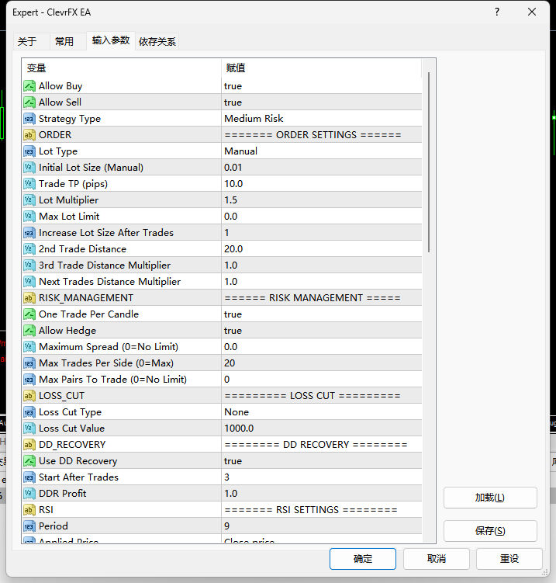Click the Period integer icon
Image resolution: width=556 pixels, height=583 pixels.
click(x=29, y=526)
